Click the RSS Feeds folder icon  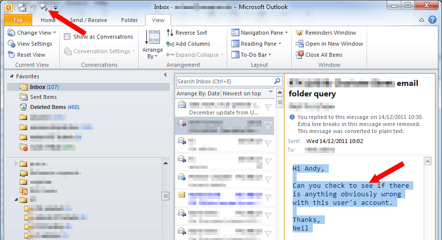[x=24, y=191]
